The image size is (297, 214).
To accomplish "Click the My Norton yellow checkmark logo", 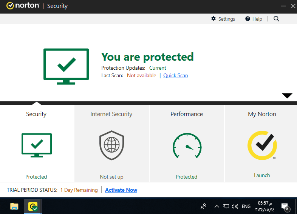I will click(262, 145).
